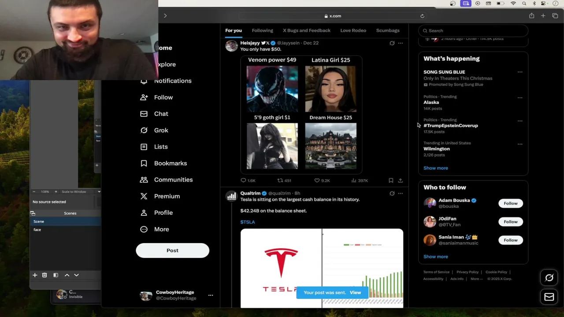Click Grok icon on Heisjayy's post
The image size is (564, 317).
[392, 43]
